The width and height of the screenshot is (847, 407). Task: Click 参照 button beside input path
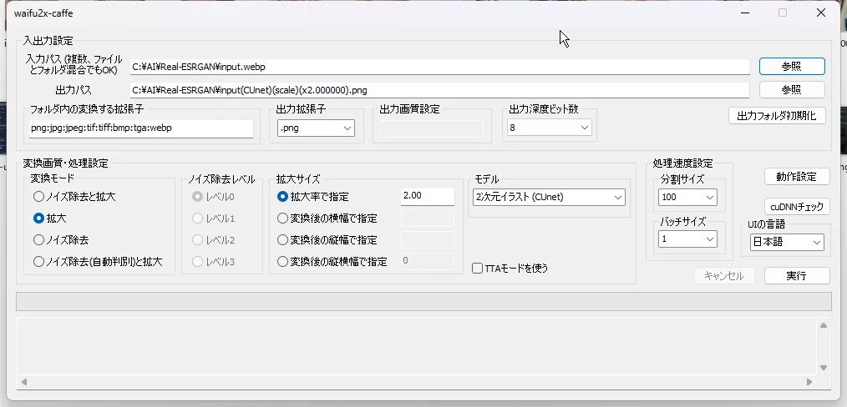tap(792, 67)
